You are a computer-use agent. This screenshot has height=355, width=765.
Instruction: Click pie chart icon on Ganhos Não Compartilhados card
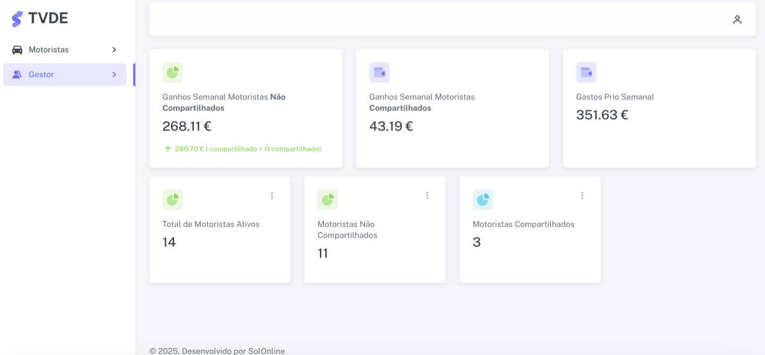coord(173,73)
